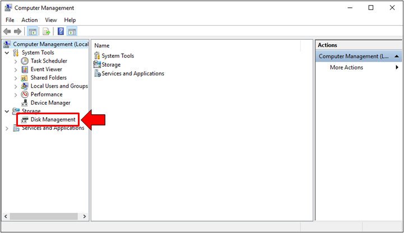404x233 pixels.
Task: Maximize the Computer Management window
Action: pos(371,8)
